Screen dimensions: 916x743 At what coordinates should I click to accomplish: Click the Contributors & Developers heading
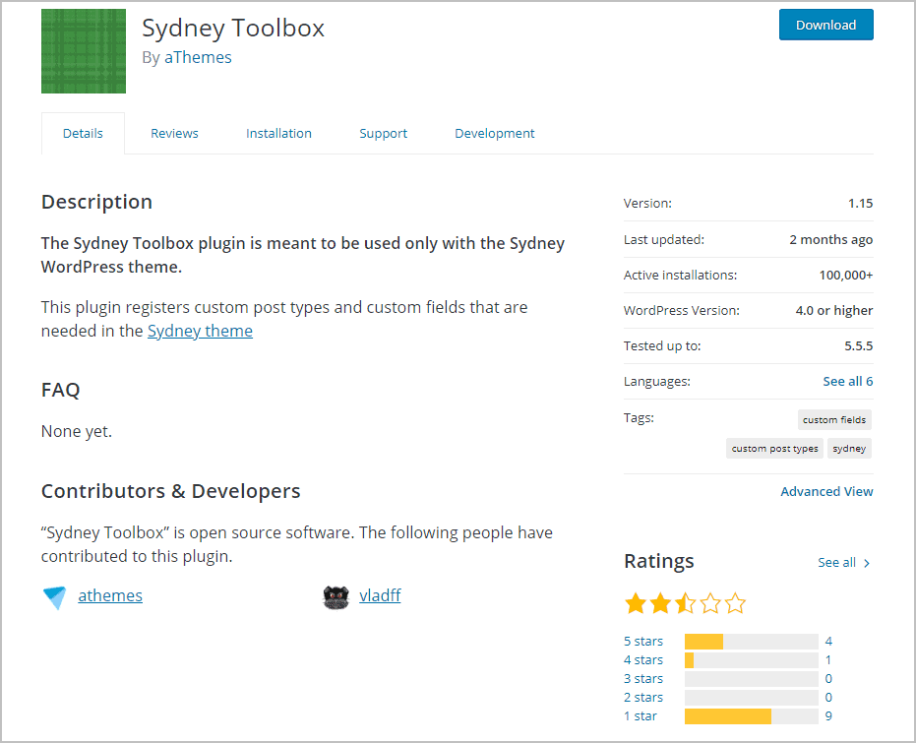click(x=170, y=491)
